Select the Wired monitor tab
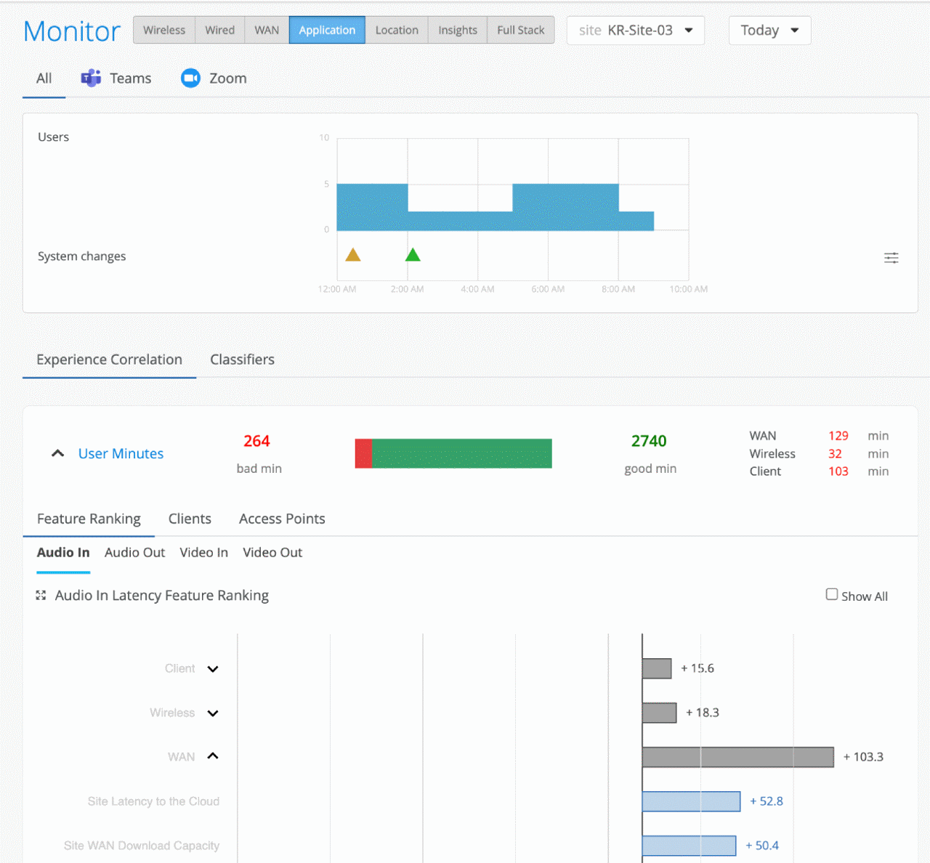This screenshot has height=863, width=930. click(x=219, y=30)
